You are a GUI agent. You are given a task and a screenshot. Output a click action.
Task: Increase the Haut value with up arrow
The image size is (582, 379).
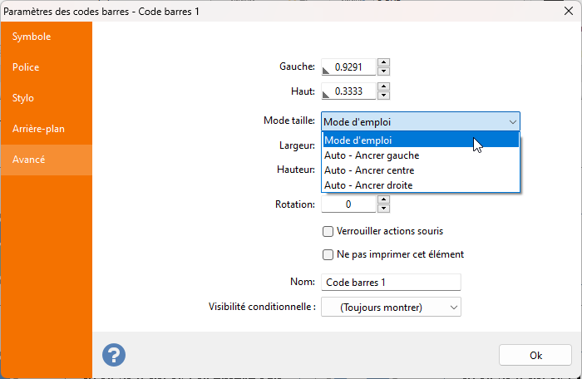383,86
